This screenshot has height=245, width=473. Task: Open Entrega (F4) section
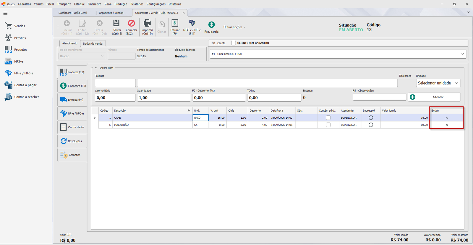72,100
